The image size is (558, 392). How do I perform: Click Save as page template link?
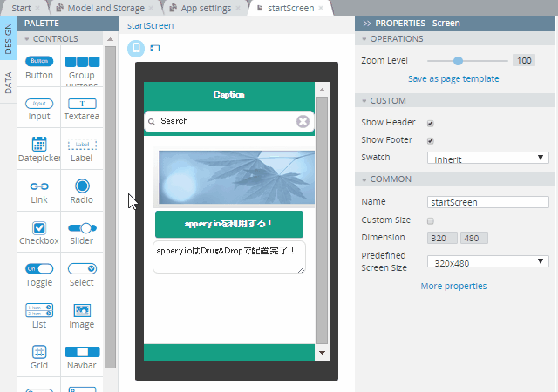pos(453,78)
